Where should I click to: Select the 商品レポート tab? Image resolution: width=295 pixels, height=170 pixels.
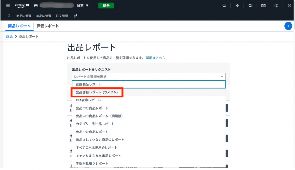(19, 26)
